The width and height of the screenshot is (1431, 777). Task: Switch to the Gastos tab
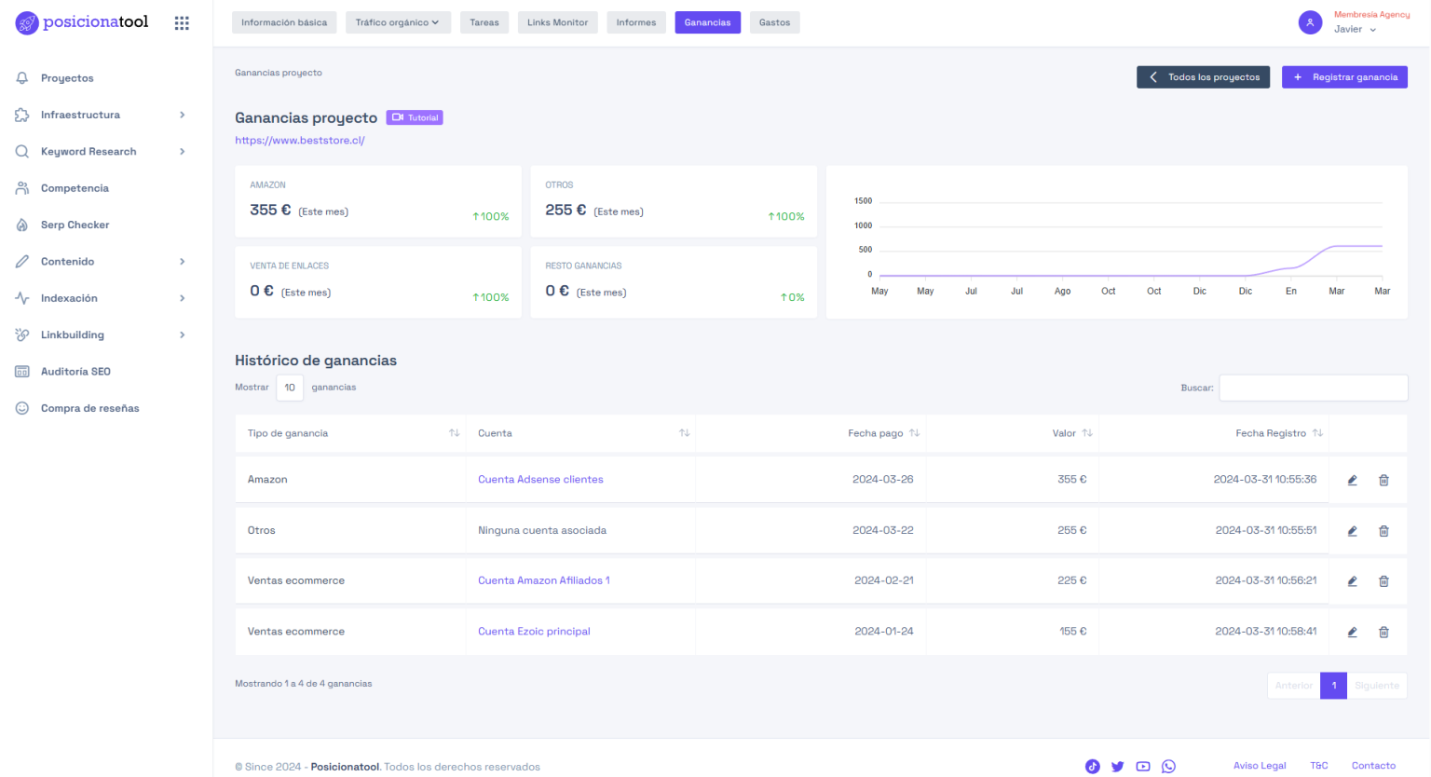(x=774, y=22)
